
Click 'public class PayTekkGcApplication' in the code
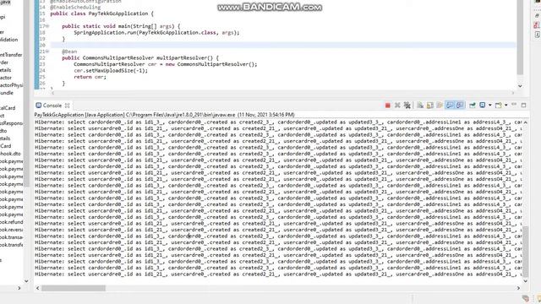coord(99,14)
